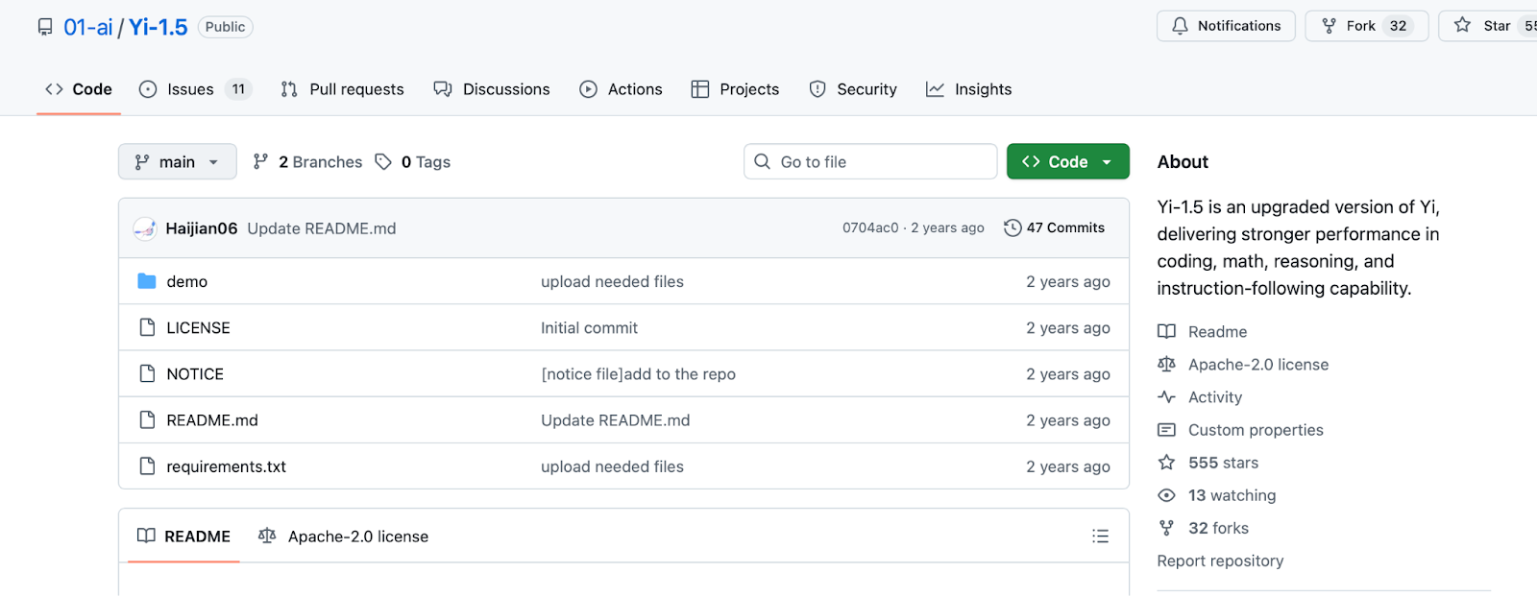
Task: Click the note icon beside Custom properties
Action: (x=1166, y=429)
